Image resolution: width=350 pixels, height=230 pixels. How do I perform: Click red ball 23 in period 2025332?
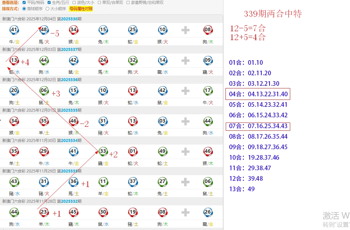click(x=44, y=212)
